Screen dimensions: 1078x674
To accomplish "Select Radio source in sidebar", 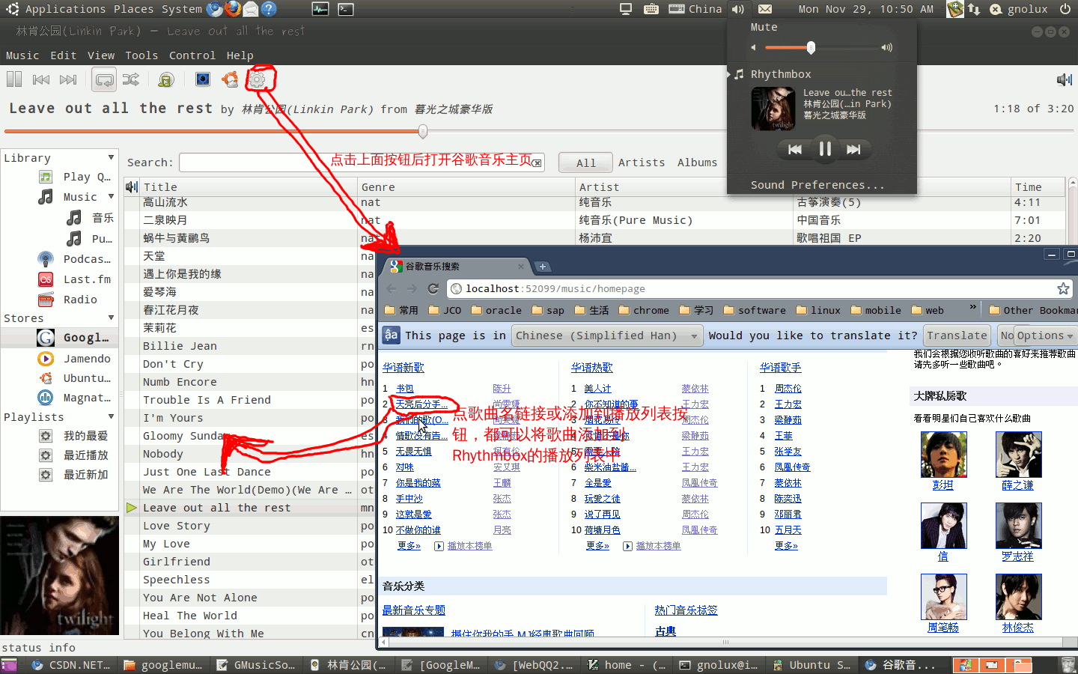I will tap(69, 300).
